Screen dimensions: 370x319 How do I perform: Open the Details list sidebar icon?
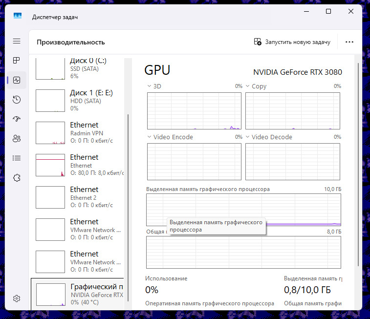coord(17,158)
